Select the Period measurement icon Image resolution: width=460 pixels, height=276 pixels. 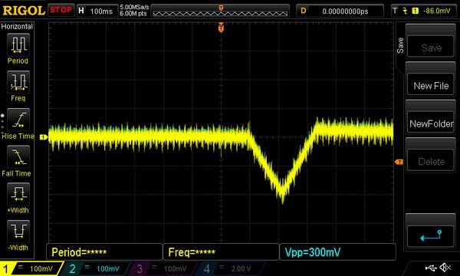pyautogui.click(x=18, y=44)
